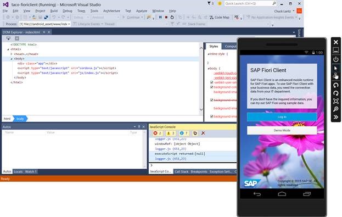The height and width of the screenshot is (217, 342).
Task: Click the yellow feedback smiley icon
Action: (220, 4)
